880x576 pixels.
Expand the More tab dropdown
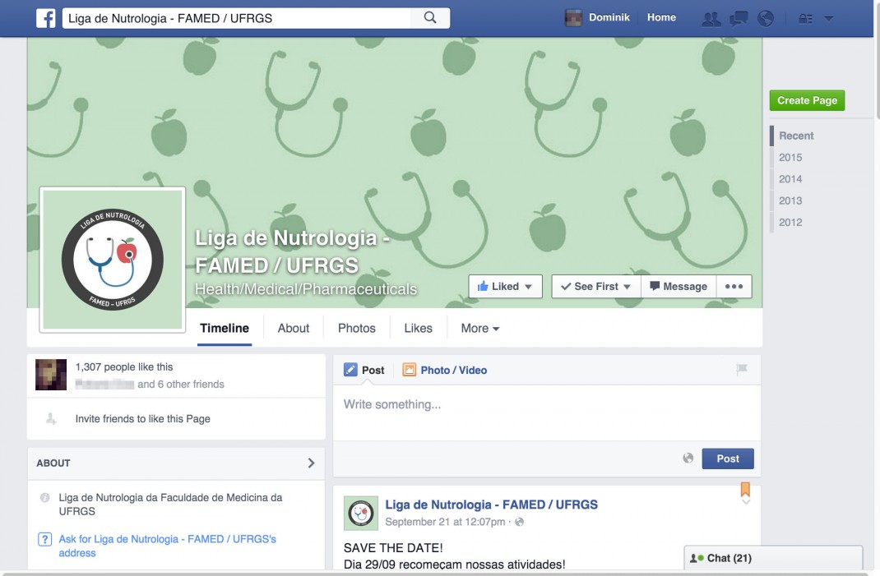click(x=479, y=328)
